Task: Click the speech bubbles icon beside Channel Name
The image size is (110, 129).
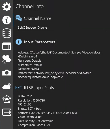Action: [19, 18]
